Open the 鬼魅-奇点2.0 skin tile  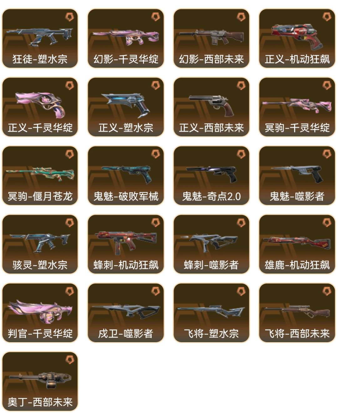pos(212,175)
